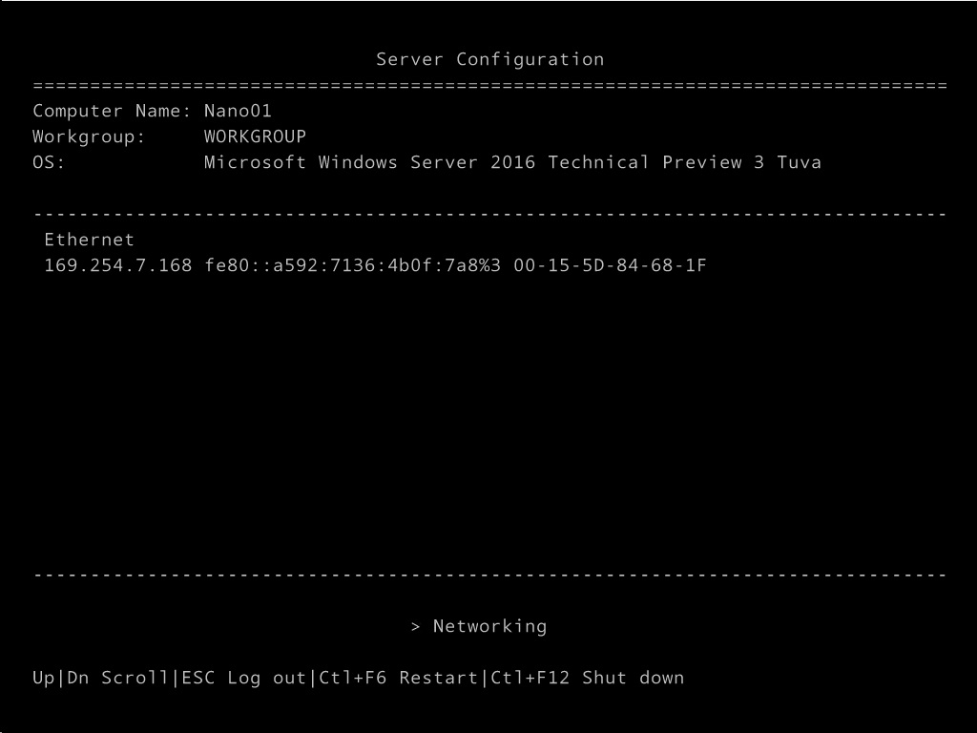Click the Computer Name: label

112,111
